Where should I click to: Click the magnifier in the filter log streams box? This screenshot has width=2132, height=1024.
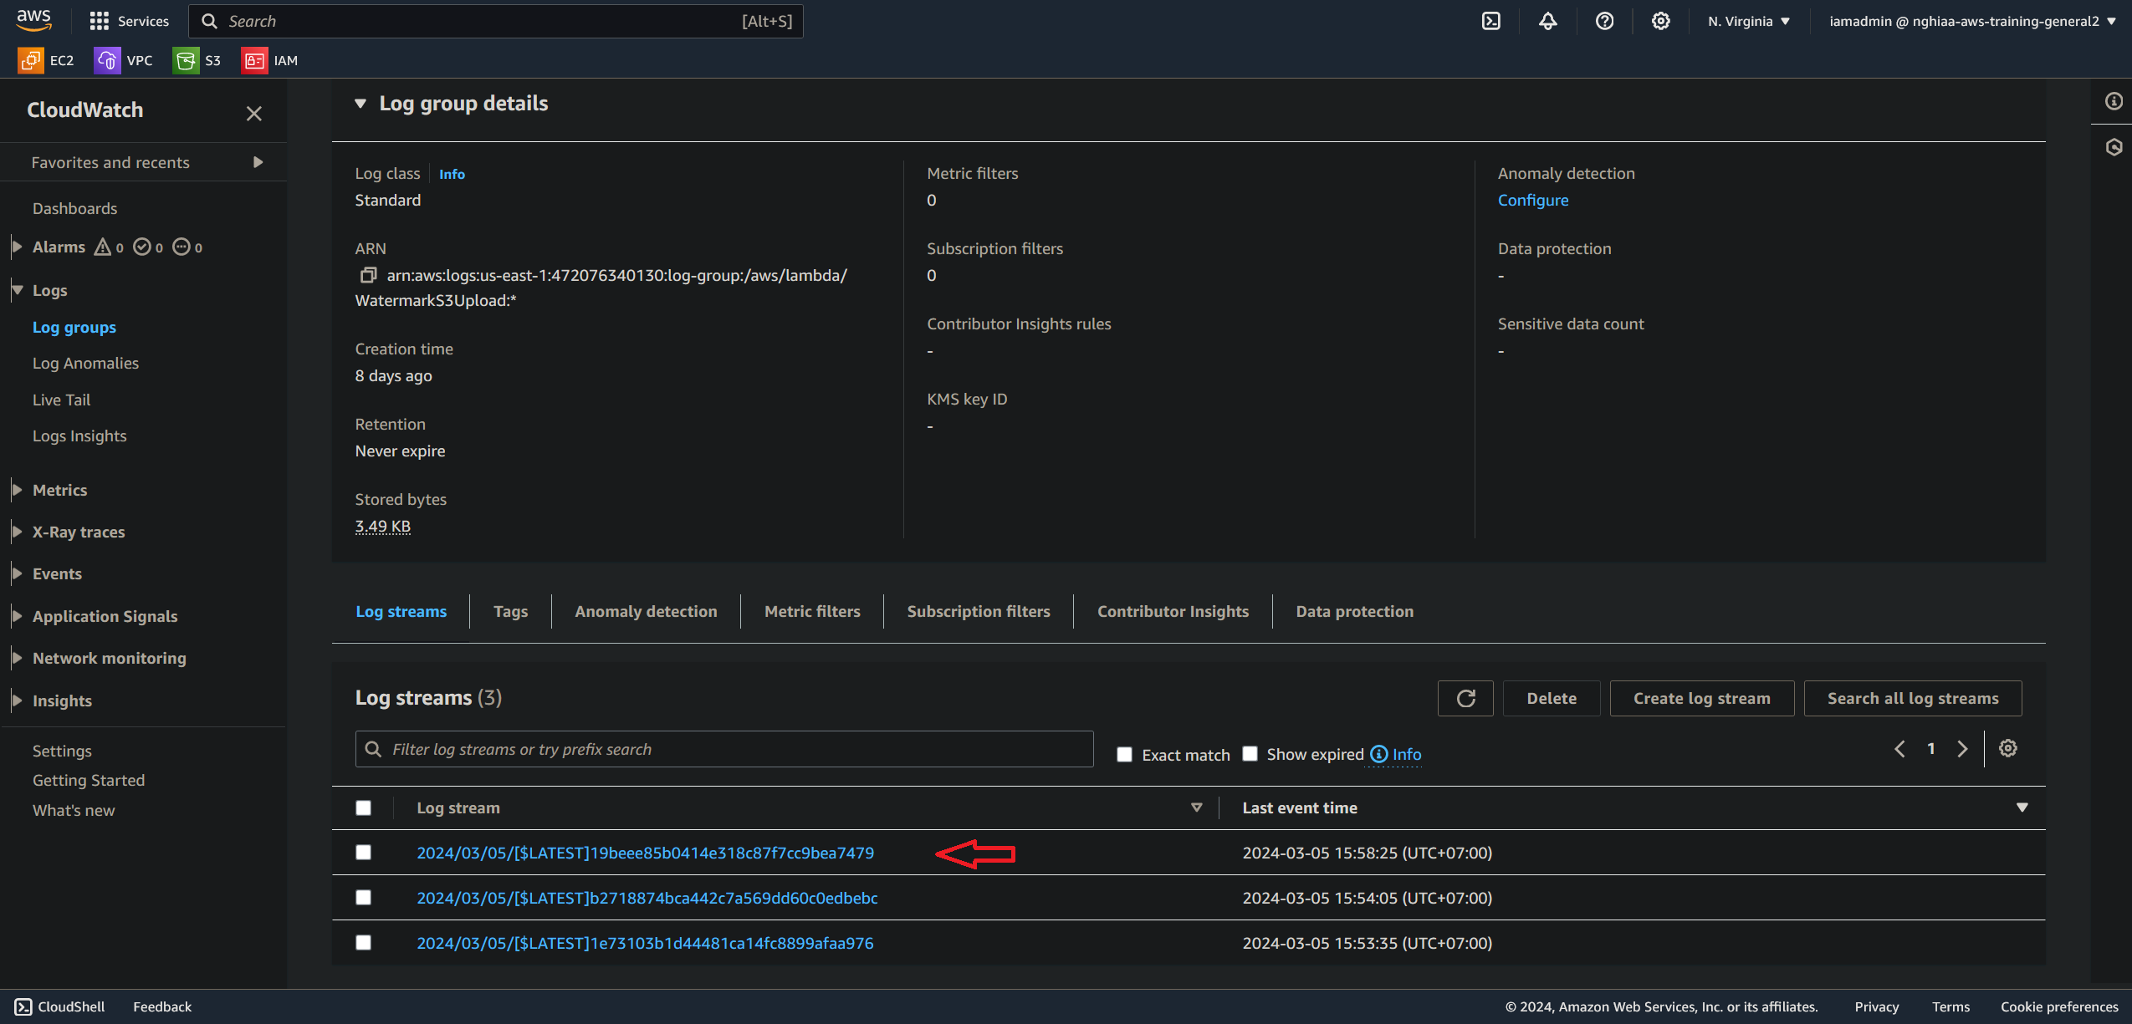coord(374,749)
